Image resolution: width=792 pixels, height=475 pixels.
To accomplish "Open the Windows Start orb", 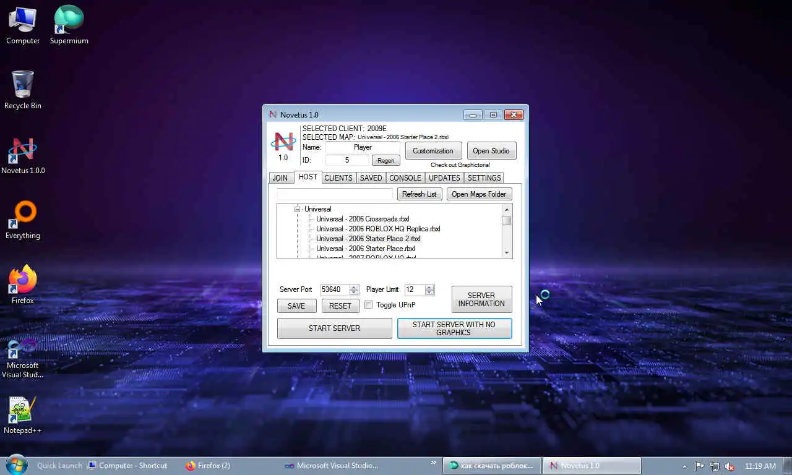I will 16,465.
